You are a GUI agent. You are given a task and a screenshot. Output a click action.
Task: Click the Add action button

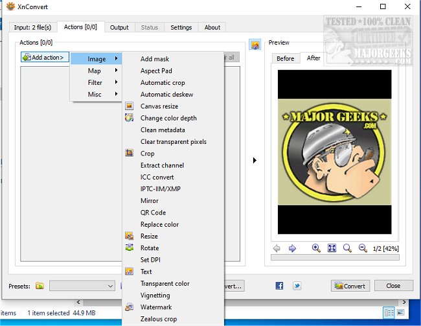click(44, 58)
